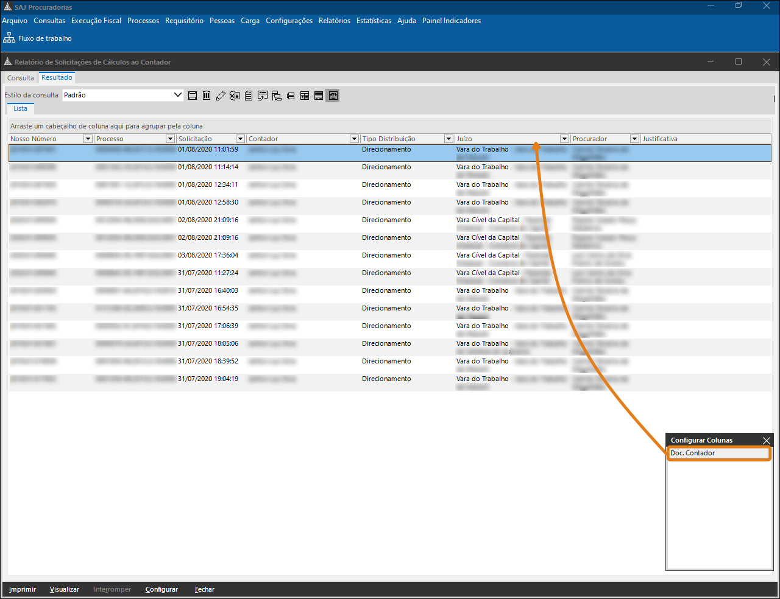Open the Relatórios menu
The width and height of the screenshot is (780, 599).
[335, 21]
